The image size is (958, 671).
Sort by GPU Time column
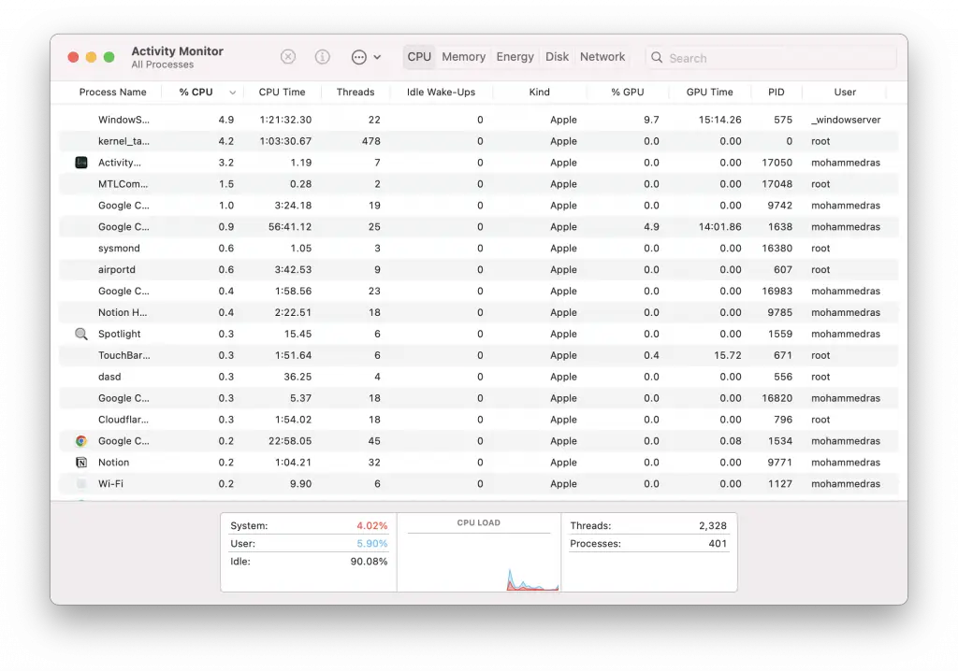pos(709,93)
